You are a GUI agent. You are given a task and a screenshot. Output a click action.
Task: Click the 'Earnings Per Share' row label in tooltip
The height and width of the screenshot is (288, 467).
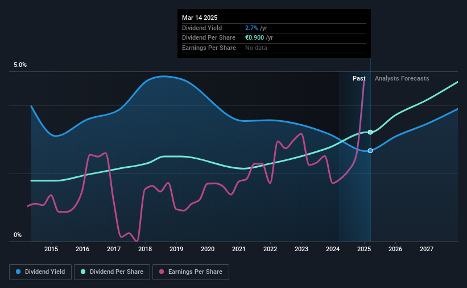tap(209, 48)
